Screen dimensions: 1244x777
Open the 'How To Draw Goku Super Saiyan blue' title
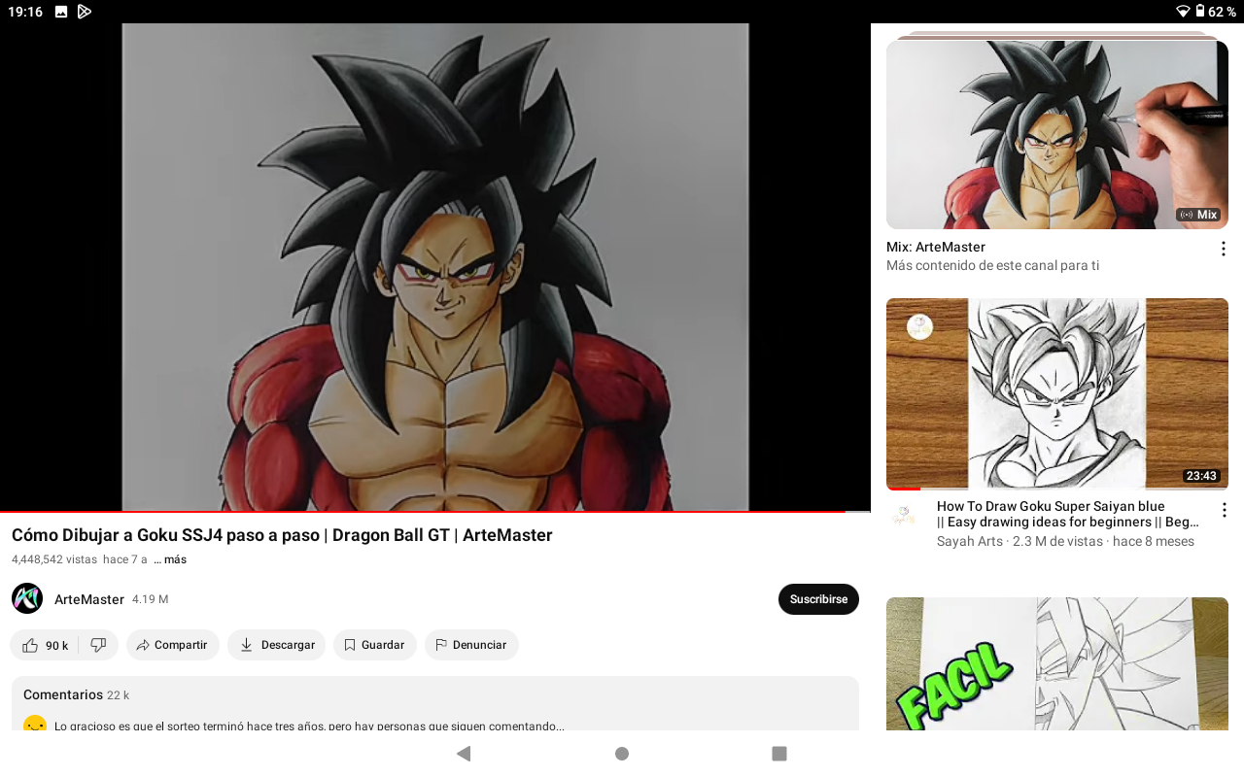click(x=1068, y=514)
